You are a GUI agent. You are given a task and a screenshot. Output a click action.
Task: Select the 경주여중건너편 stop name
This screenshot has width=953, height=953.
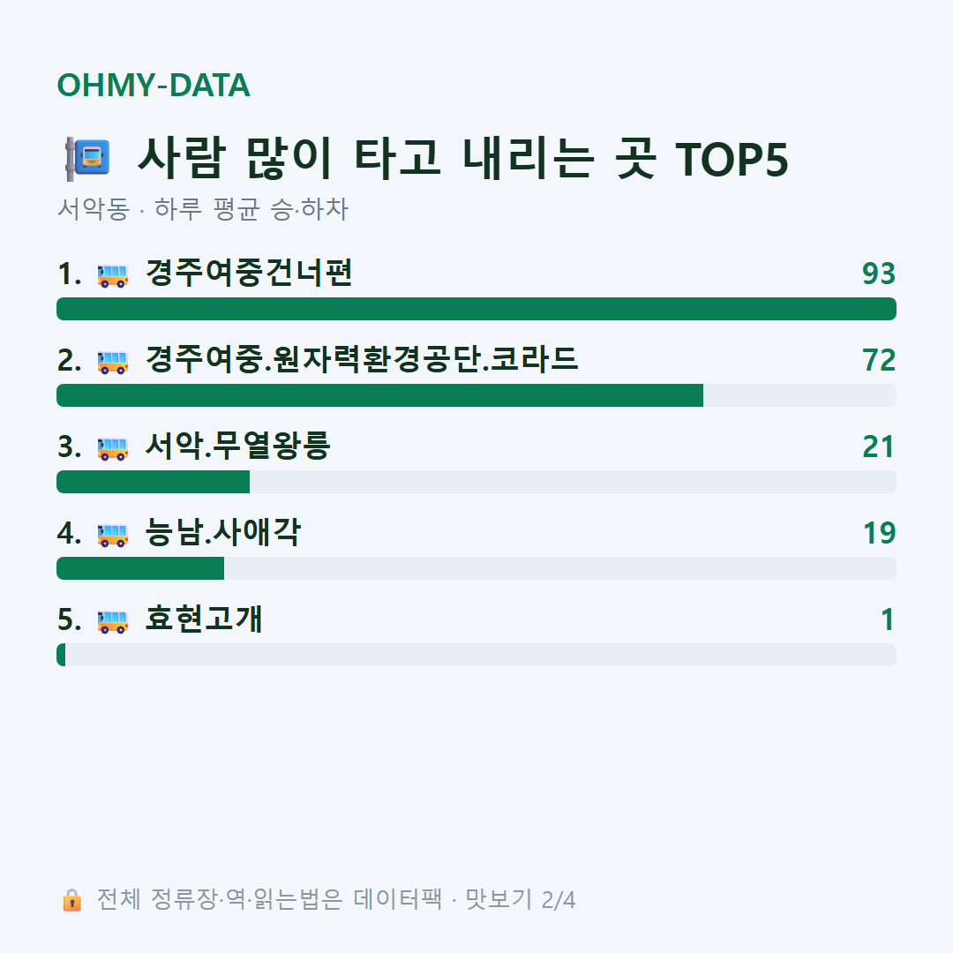click(249, 273)
